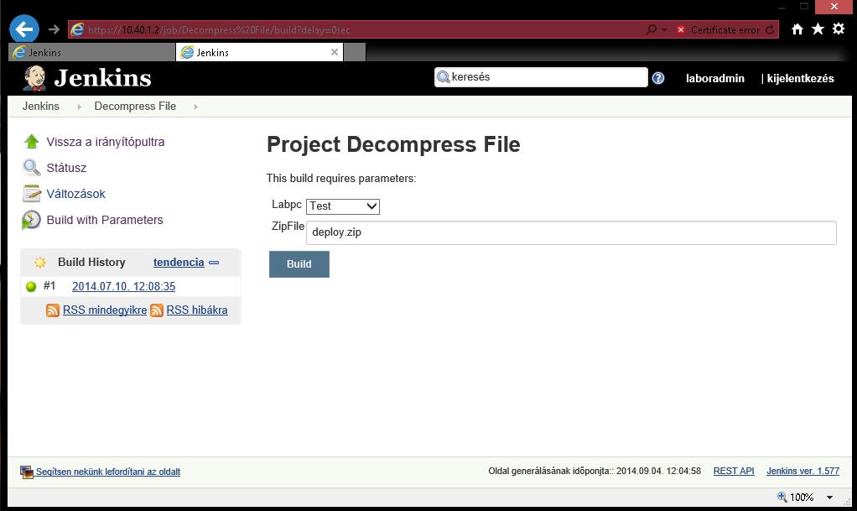857x511 pixels.
Task: Click RSS mindegyikre feed icon
Action: pyautogui.click(x=53, y=310)
